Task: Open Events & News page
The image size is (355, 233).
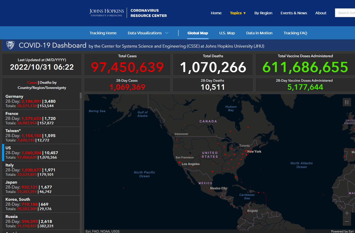Action: tap(294, 13)
